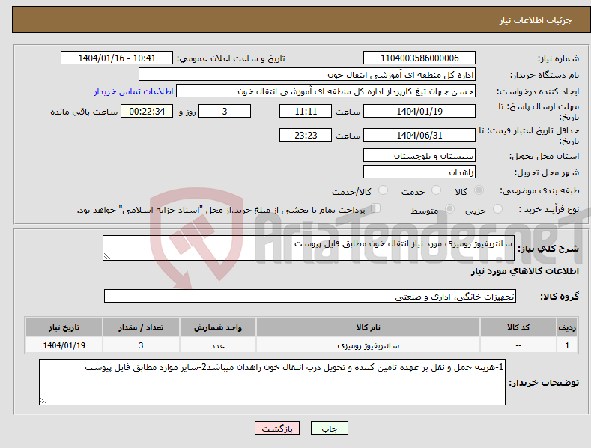Click the سانتریفیوژ رومیزی table cell
591x448 pixels.
[x=369, y=345]
